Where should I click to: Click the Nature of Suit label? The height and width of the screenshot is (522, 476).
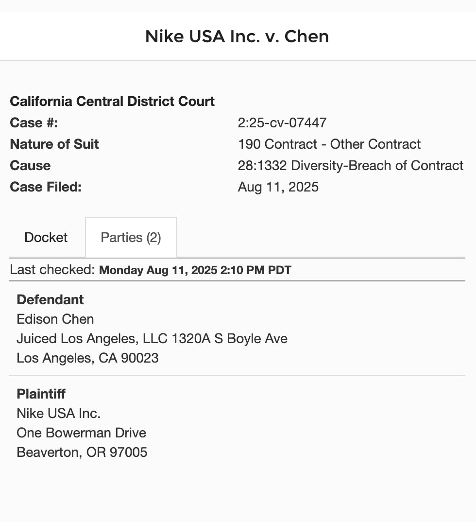[x=54, y=144]
